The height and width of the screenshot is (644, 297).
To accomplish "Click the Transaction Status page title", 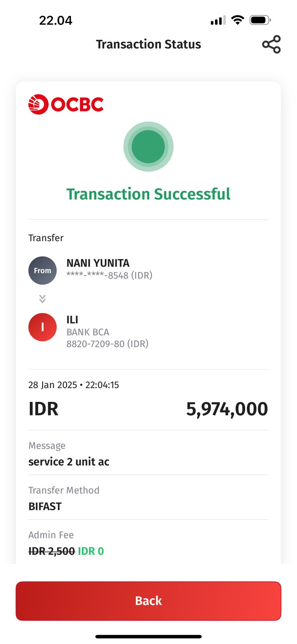I will (x=148, y=44).
